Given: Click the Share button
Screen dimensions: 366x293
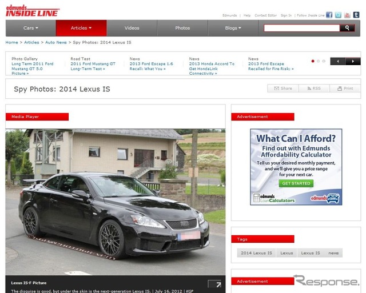Looking at the screenshot, I should pos(283,89).
